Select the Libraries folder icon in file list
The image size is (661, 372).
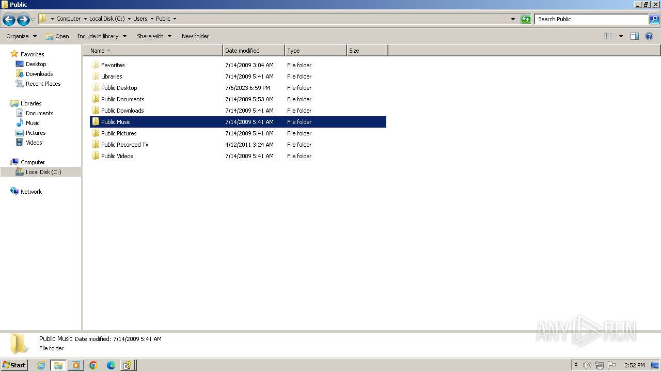point(96,76)
